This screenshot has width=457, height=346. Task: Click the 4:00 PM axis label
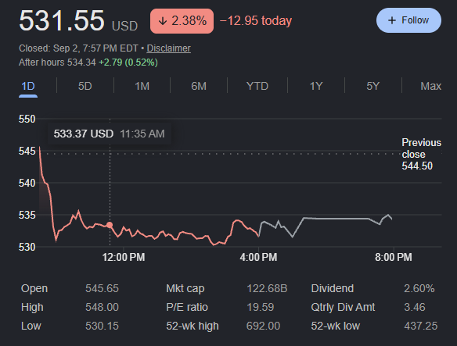(x=258, y=257)
